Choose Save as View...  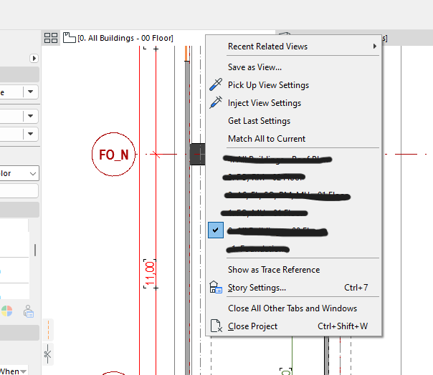254,67
